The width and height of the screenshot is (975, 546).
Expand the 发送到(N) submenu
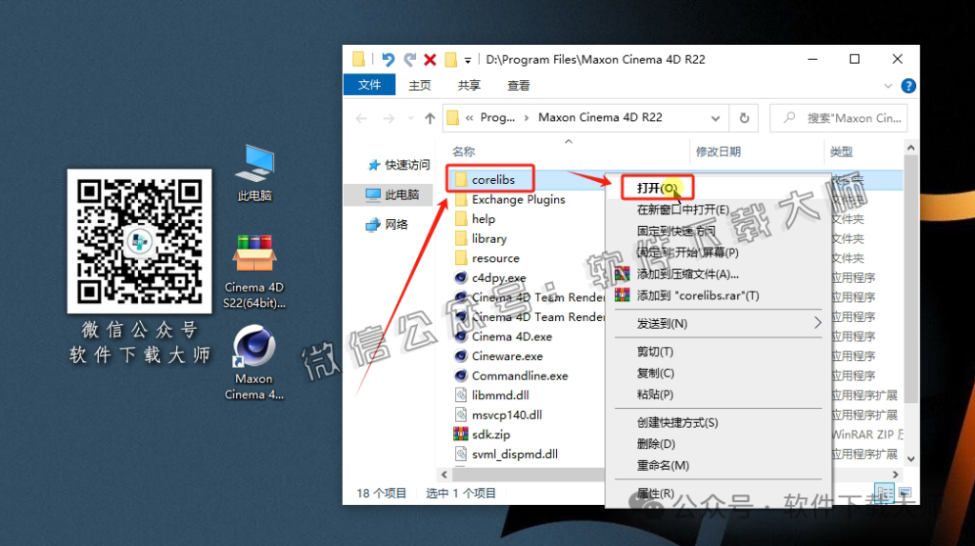(x=718, y=324)
